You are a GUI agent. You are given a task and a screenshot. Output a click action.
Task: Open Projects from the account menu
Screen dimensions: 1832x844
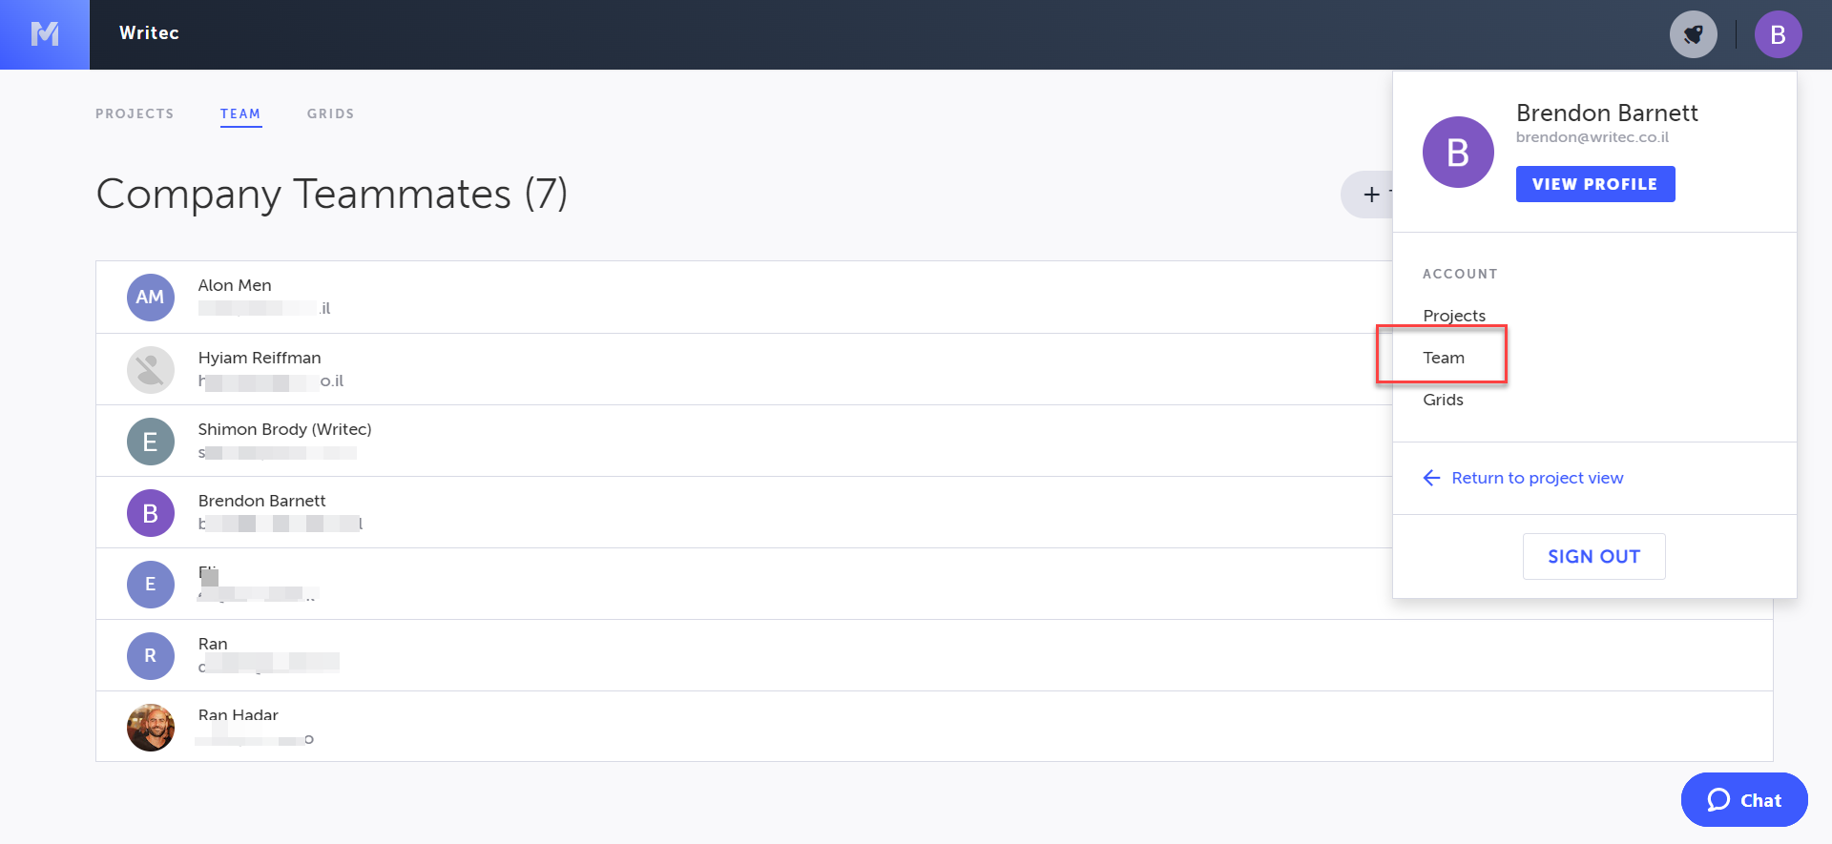click(x=1454, y=316)
